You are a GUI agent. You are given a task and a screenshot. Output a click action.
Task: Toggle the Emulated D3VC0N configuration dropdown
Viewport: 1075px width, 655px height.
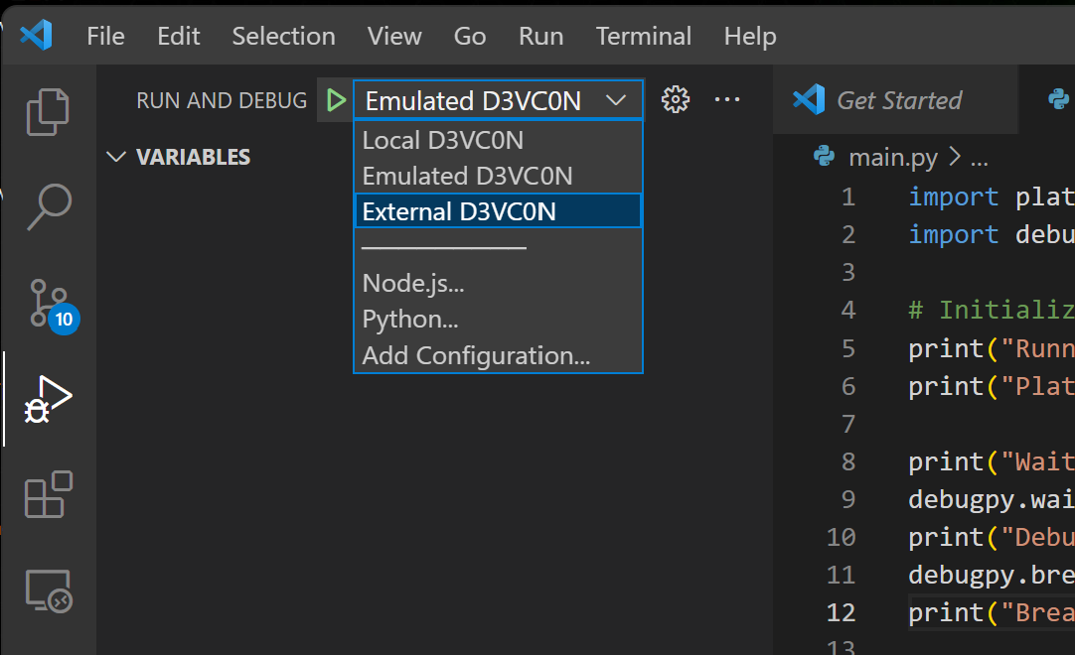497,100
